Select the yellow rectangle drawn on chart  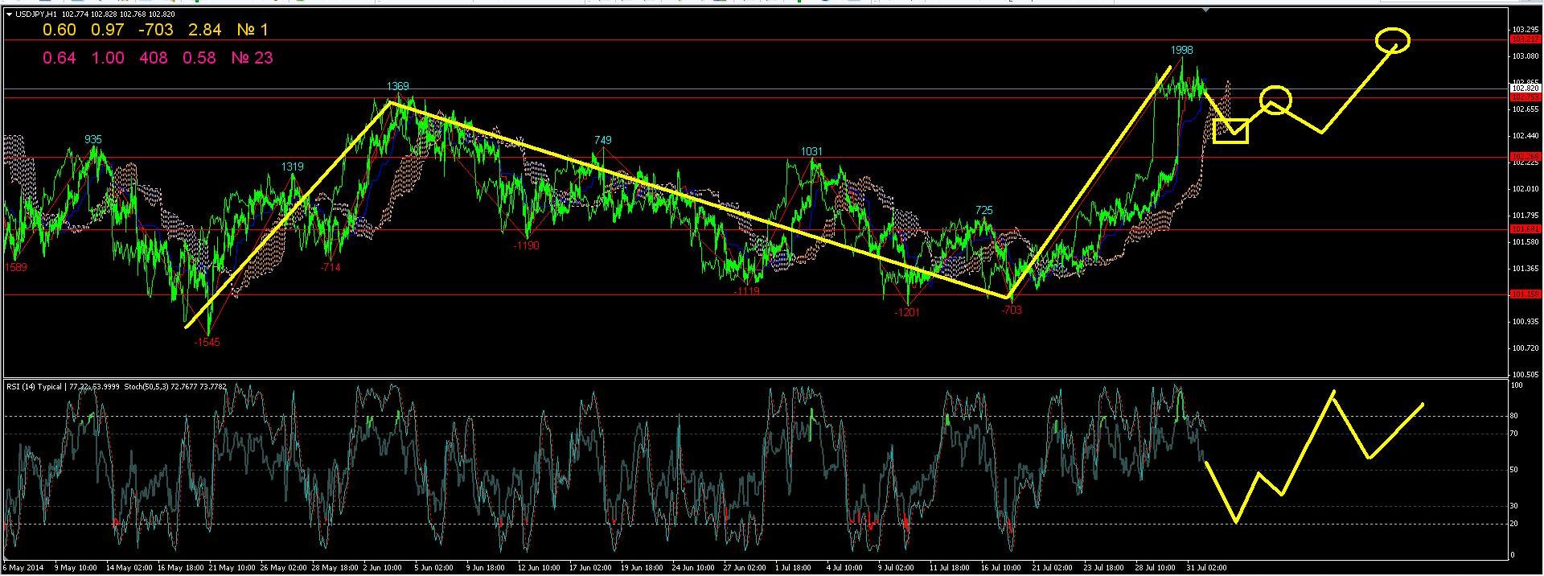[x=1230, y=130]
